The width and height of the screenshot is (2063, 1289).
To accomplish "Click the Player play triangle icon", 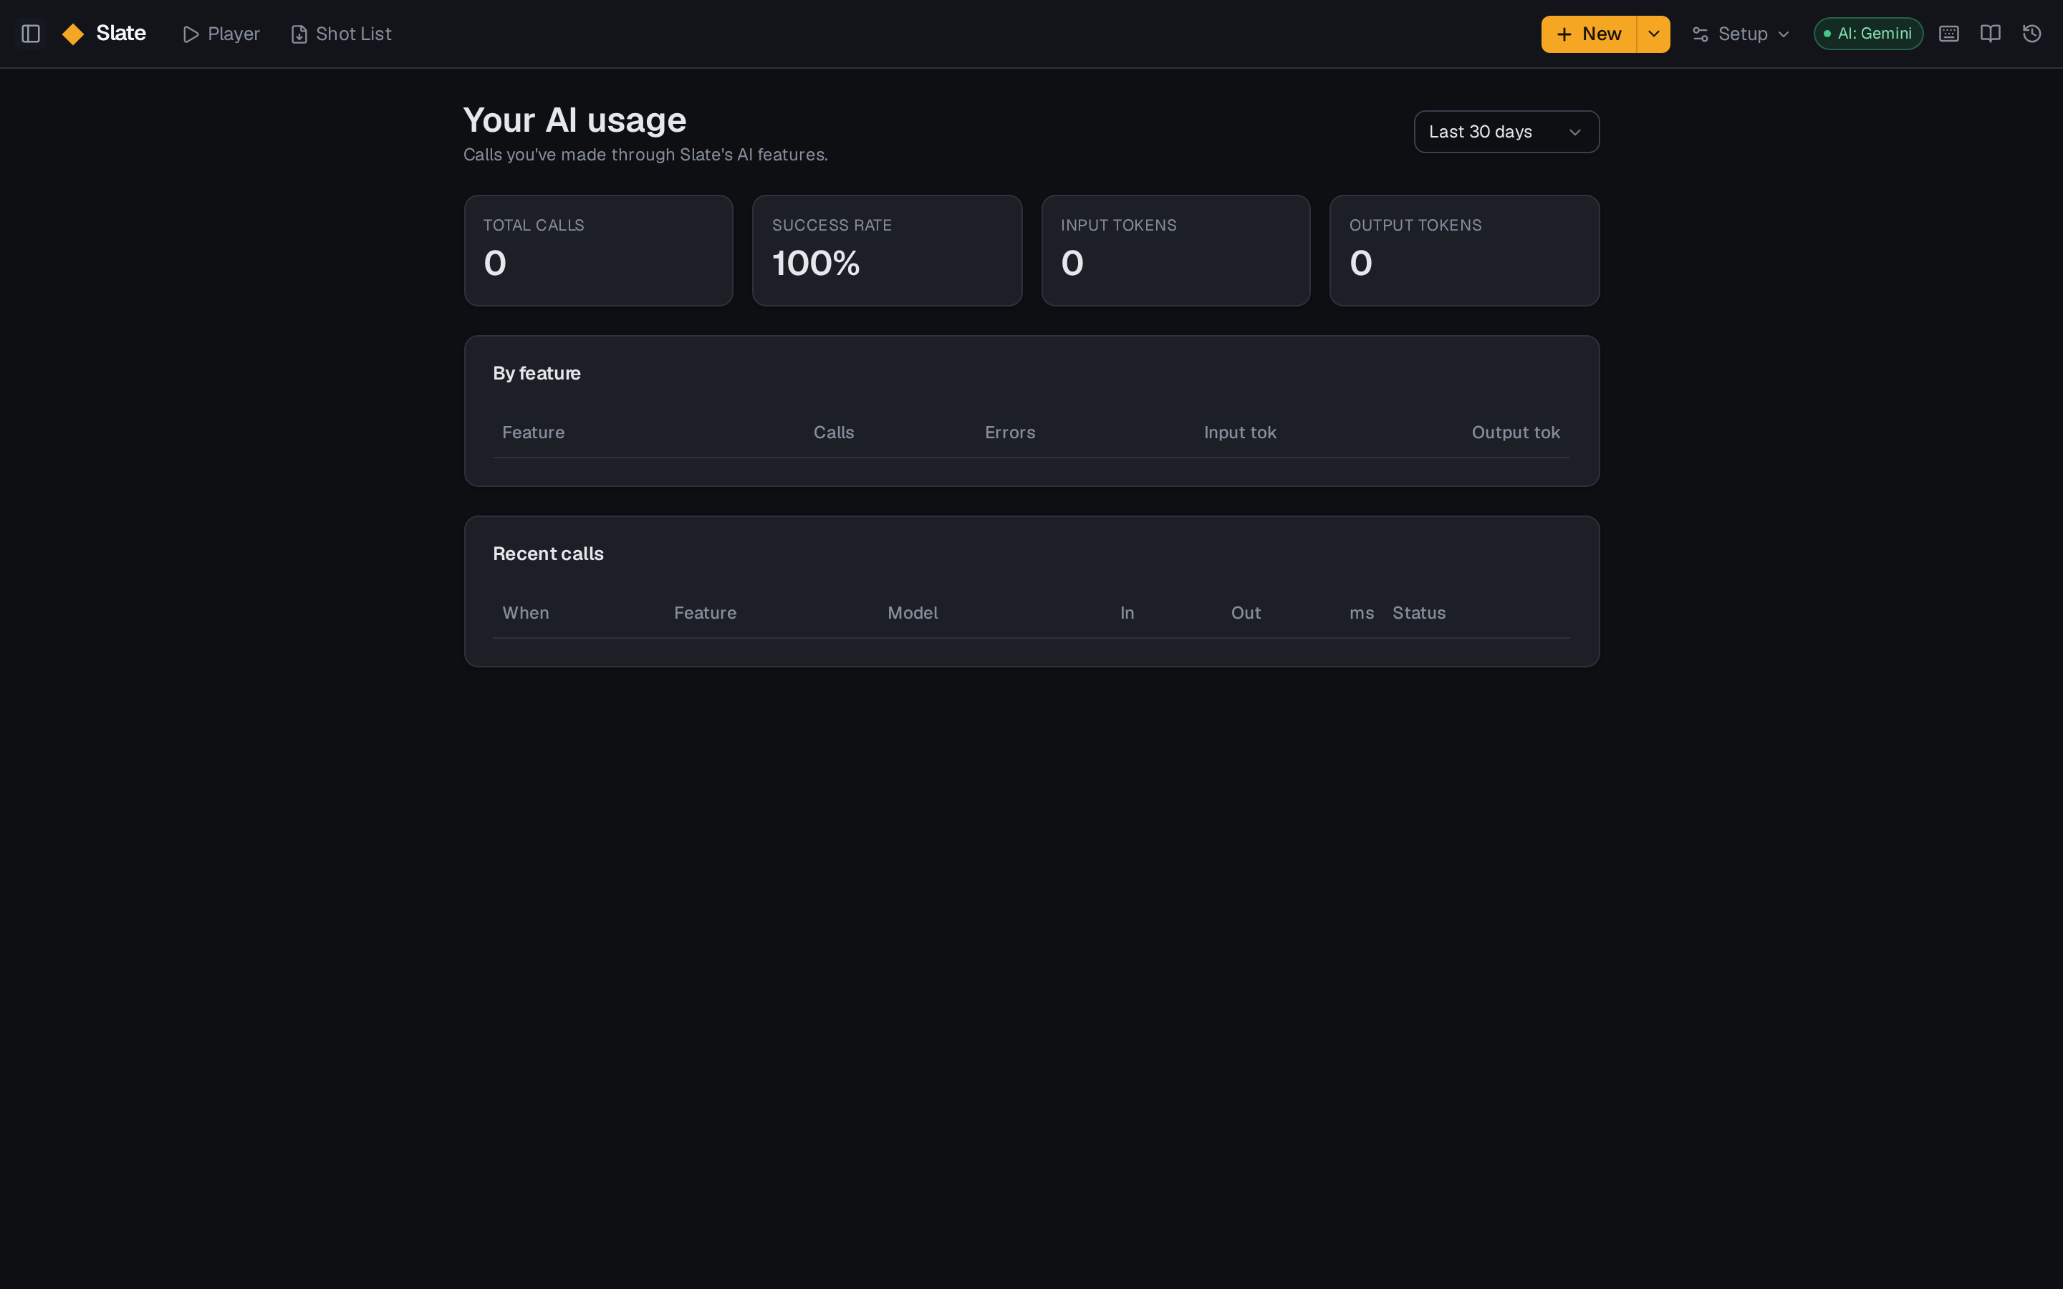I will (191, 34).
